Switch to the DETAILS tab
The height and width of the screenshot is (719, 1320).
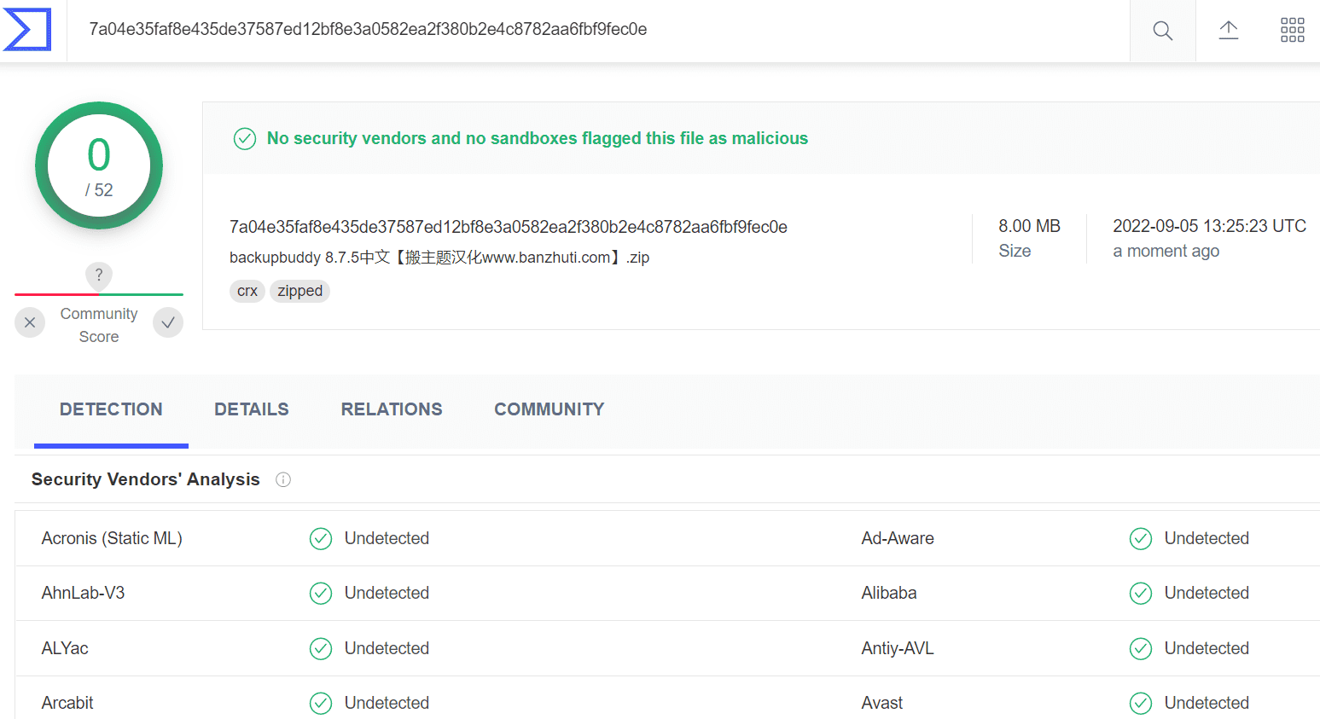tap(252, 409)
